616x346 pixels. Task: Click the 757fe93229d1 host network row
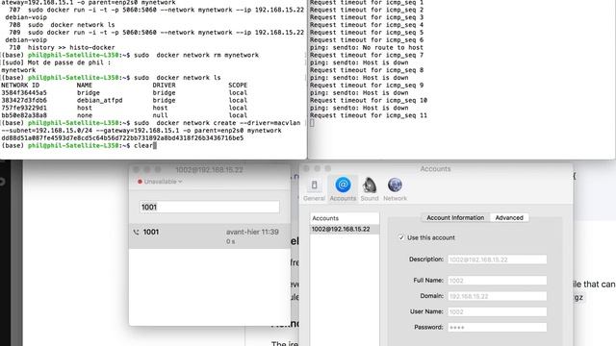coord(124,108)
